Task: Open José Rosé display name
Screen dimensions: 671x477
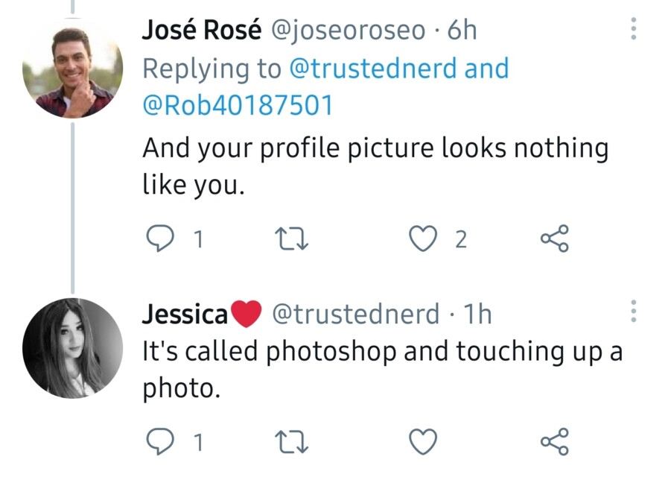Action: (x=202, y=30)
